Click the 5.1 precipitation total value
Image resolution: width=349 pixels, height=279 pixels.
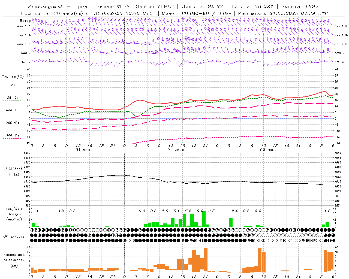176,211
